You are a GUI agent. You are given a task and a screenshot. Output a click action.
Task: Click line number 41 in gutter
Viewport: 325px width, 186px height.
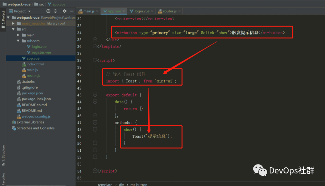pos(79,81)
